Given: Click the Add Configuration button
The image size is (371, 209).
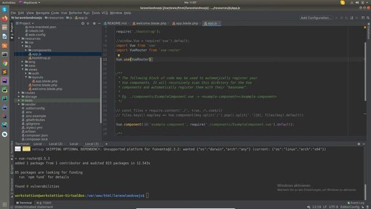Looking at the screenshot, I should (315, 18).
